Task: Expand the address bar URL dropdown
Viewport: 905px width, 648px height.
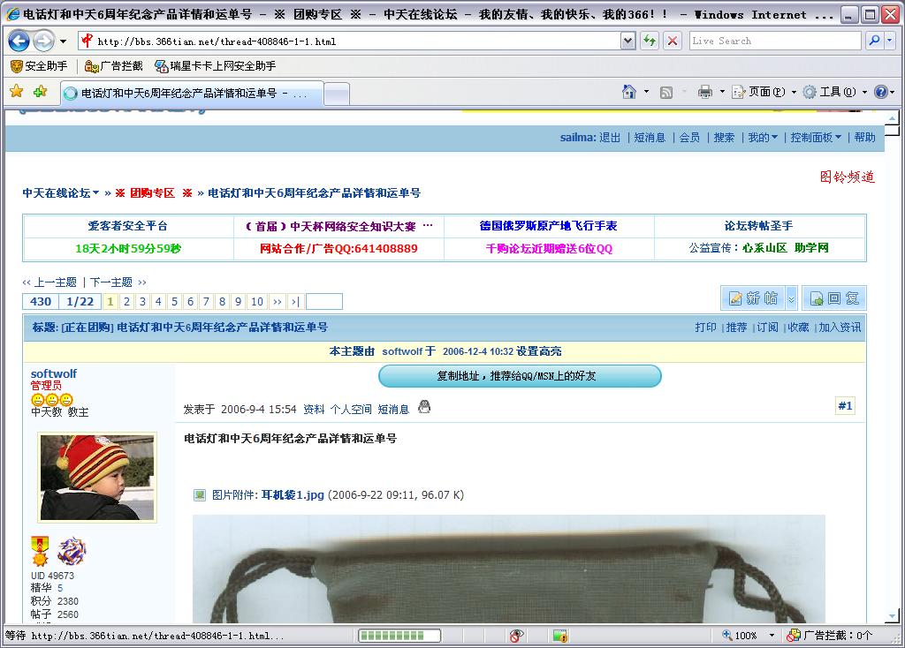Action: (627, 41)
